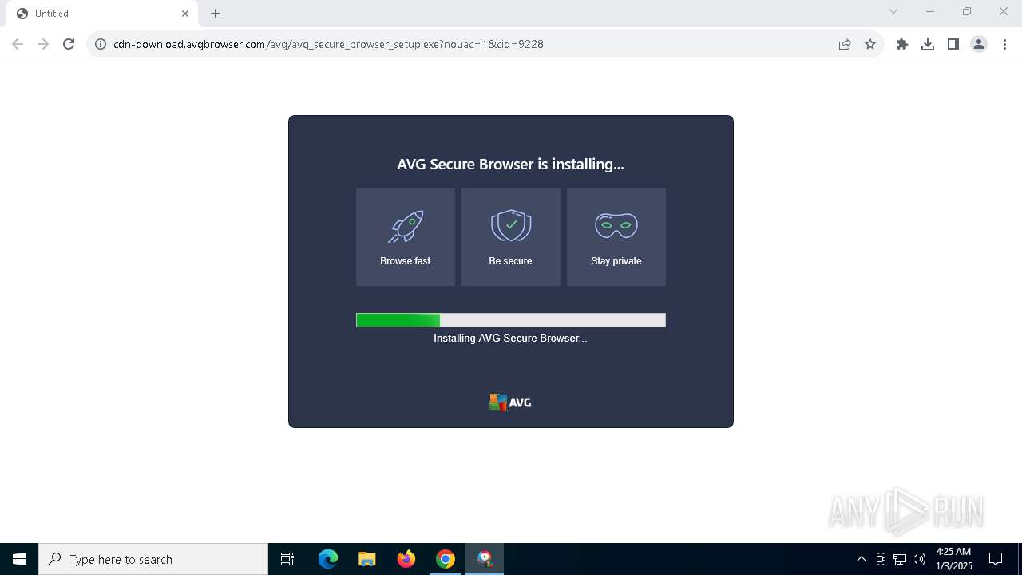
Task: Reload the current page
Action: (x=69, y=44)
